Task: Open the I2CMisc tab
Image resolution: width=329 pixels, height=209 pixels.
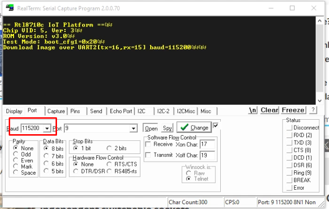Action: click(186, 111)
